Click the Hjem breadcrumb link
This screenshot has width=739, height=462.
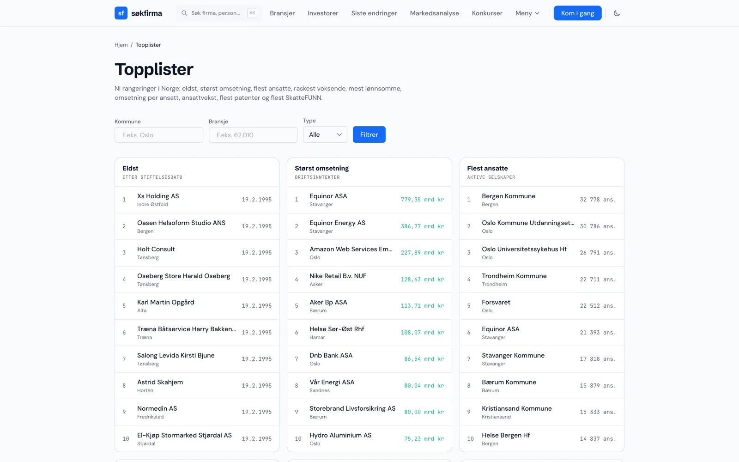click(x=121, y=45)
